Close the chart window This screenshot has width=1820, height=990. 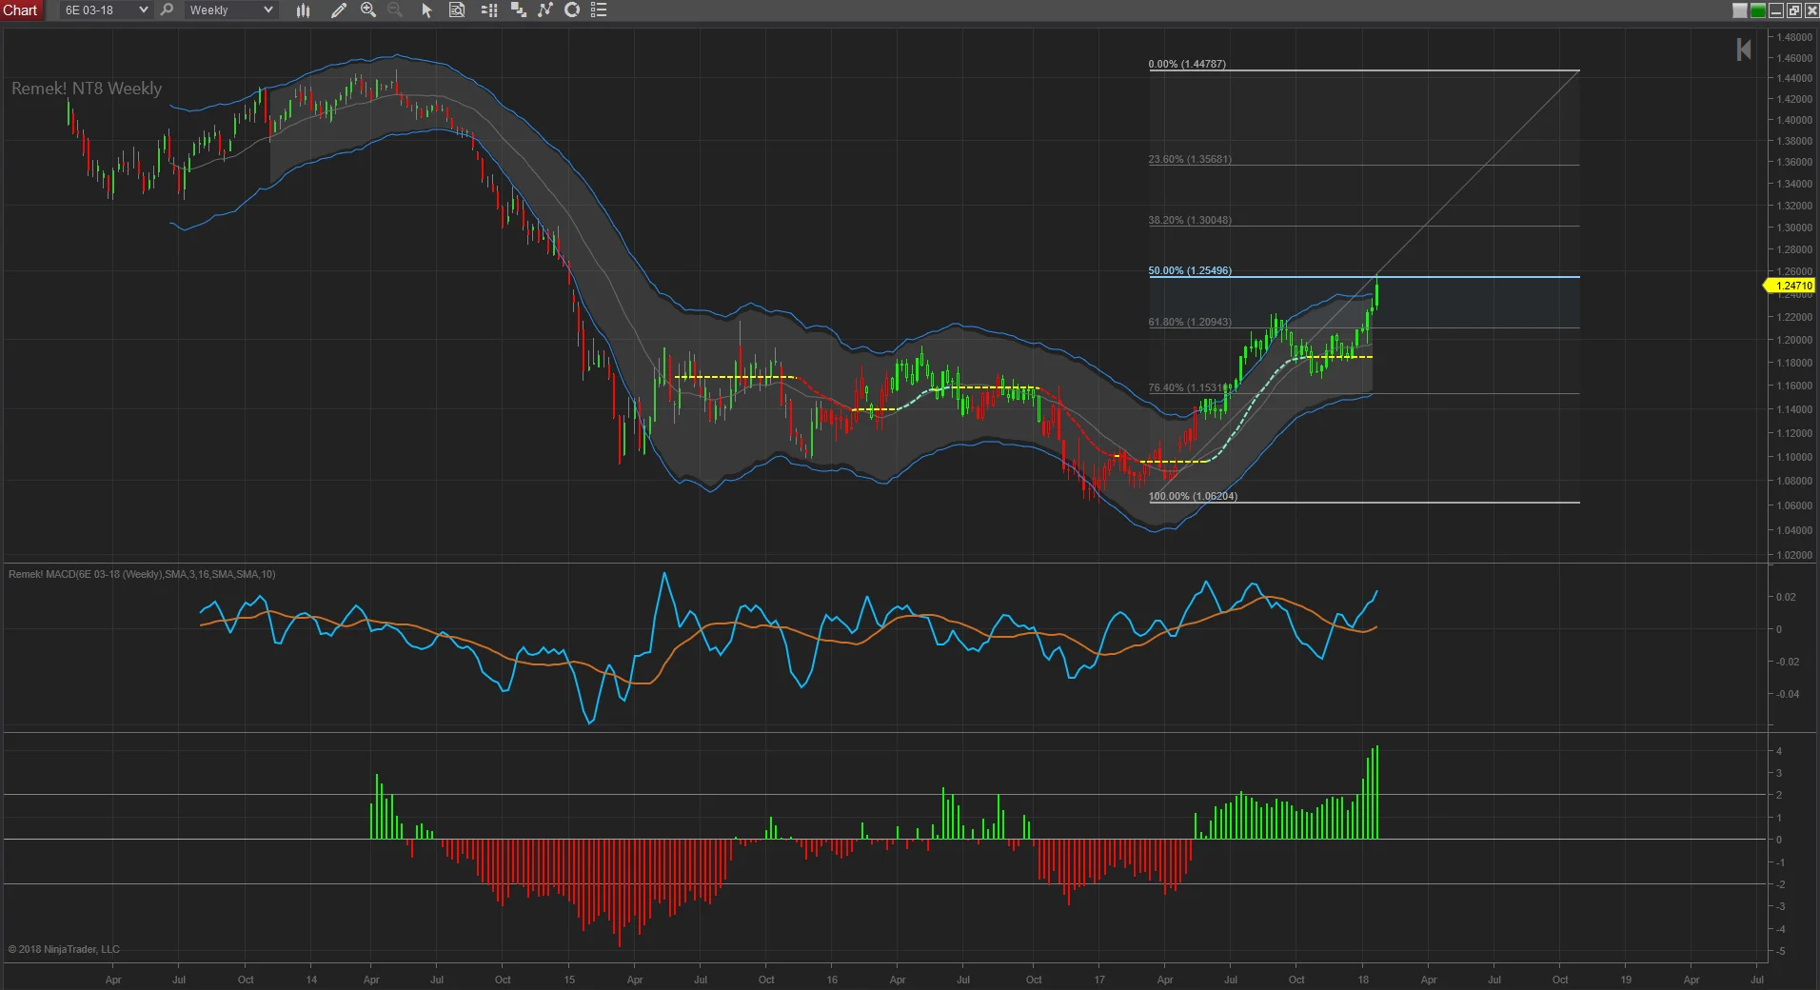(x=1810, y=10)
